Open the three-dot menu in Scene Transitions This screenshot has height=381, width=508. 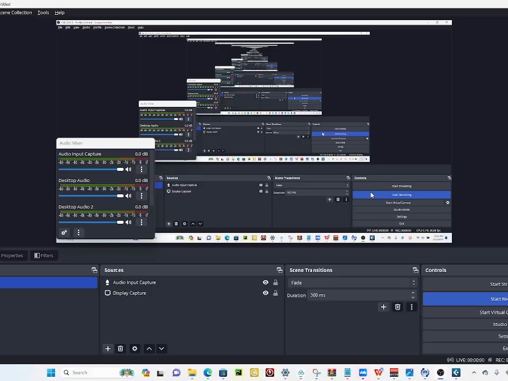(x=412, y=307)
